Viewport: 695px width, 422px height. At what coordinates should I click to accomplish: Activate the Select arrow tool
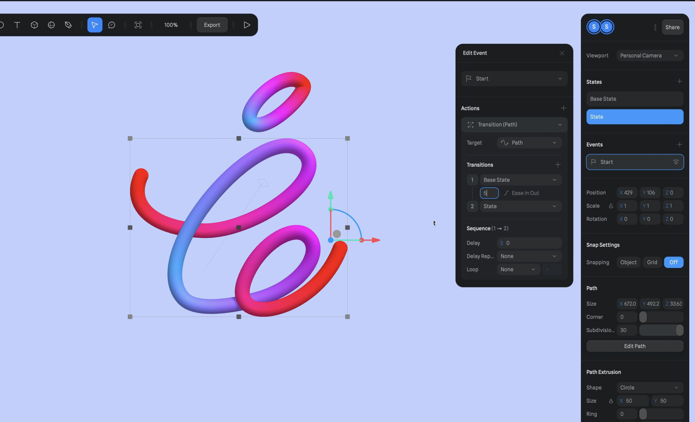click(94, 25)
